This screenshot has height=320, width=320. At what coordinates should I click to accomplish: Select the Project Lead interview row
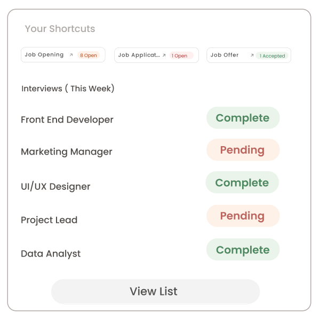[x=49, y=220]
